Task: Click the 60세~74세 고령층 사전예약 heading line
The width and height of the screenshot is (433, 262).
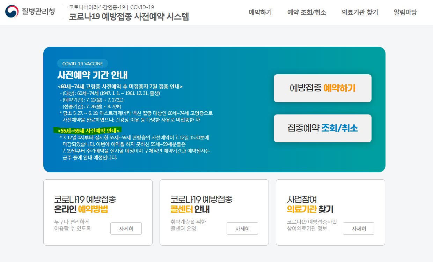Action: point(120,87)
